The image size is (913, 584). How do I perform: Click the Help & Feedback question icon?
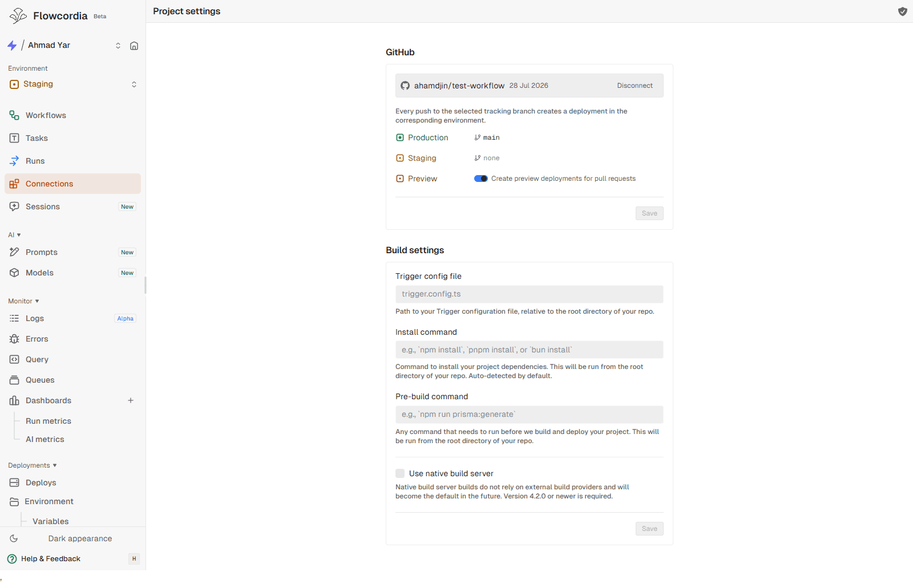(12, 559)
